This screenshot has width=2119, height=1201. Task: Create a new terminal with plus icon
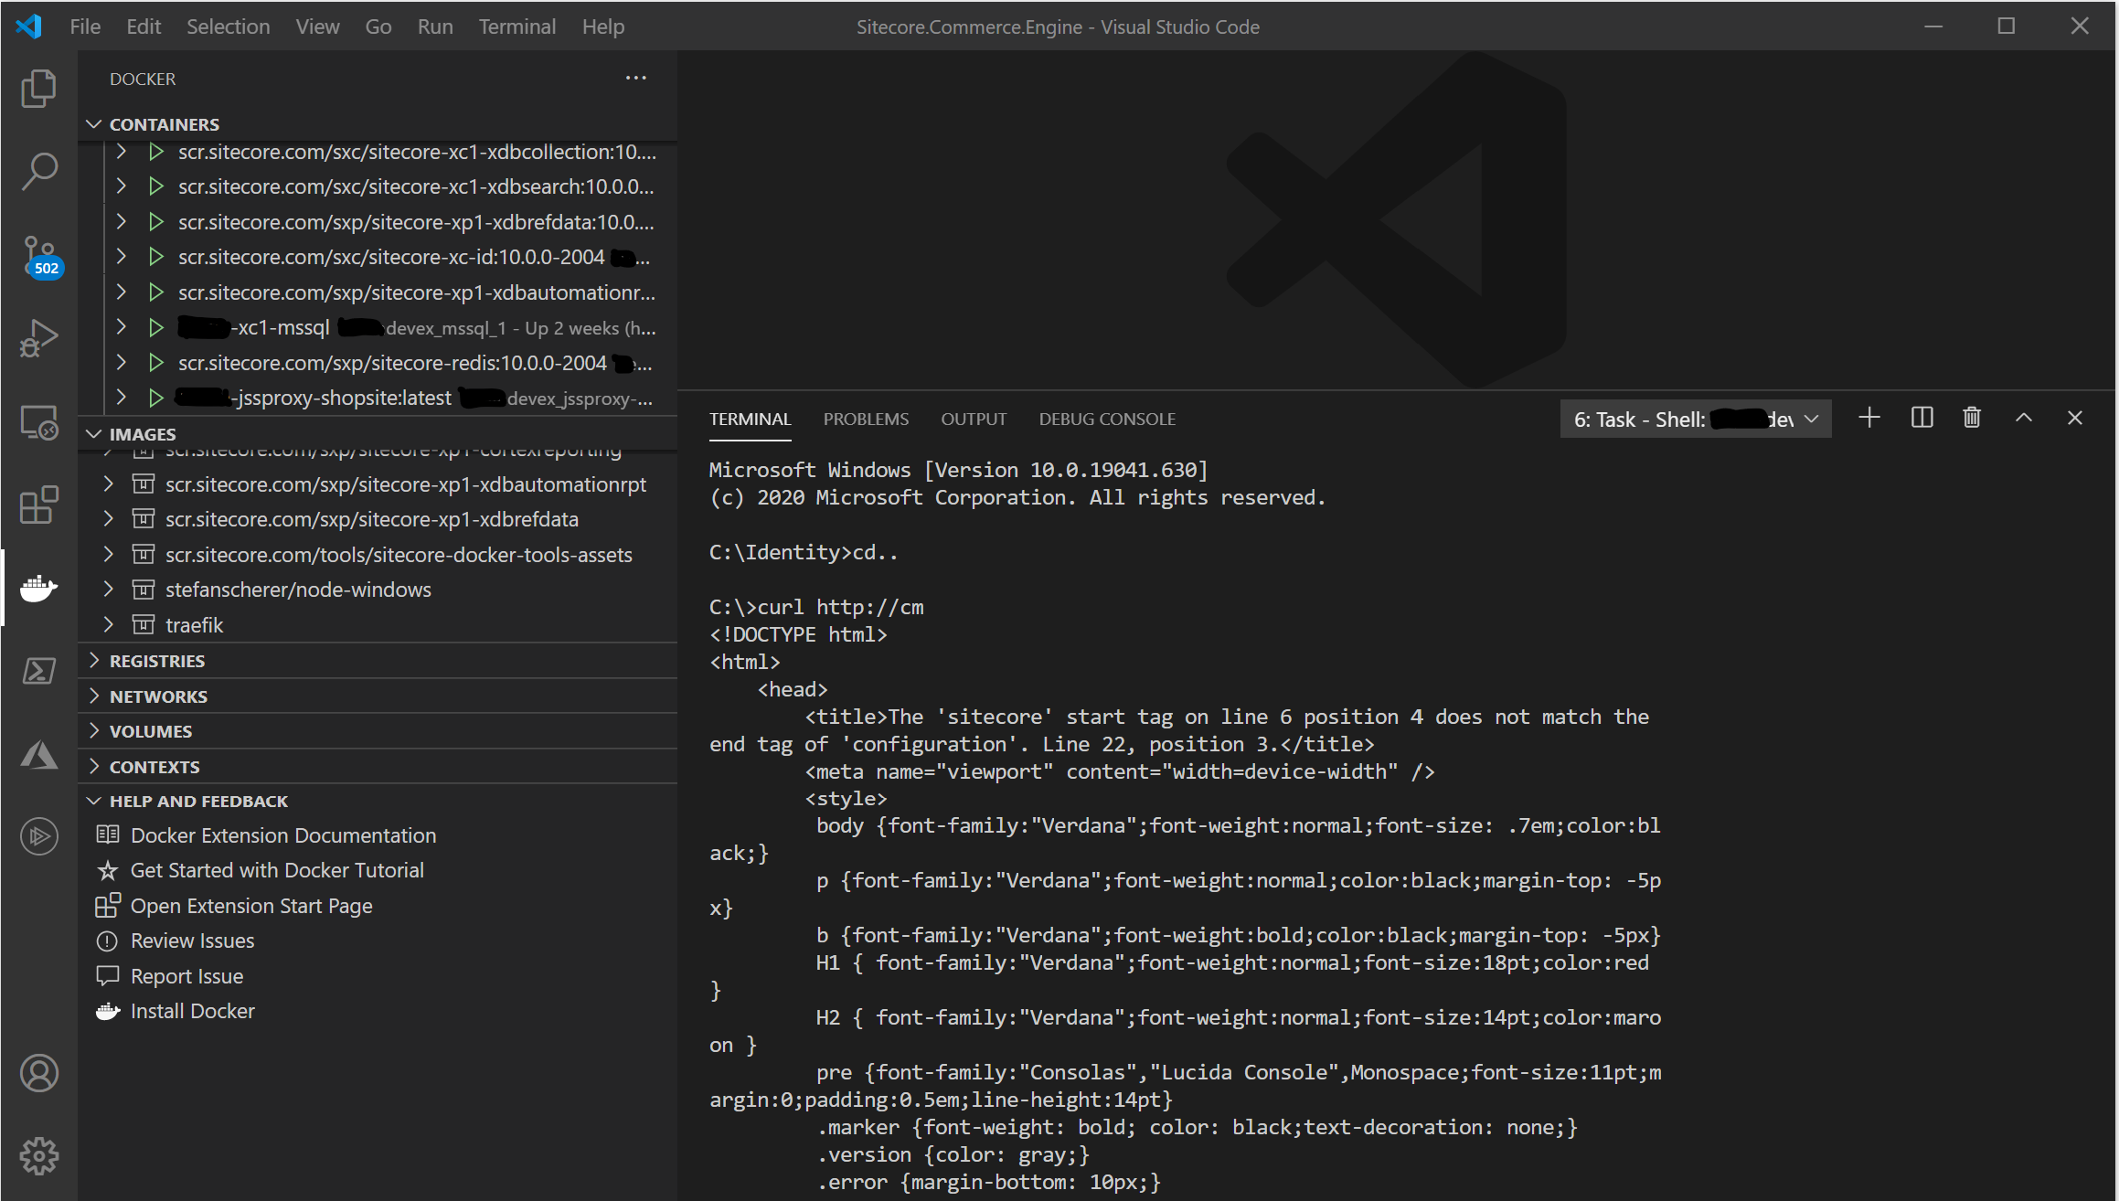tap(1869, 419)
